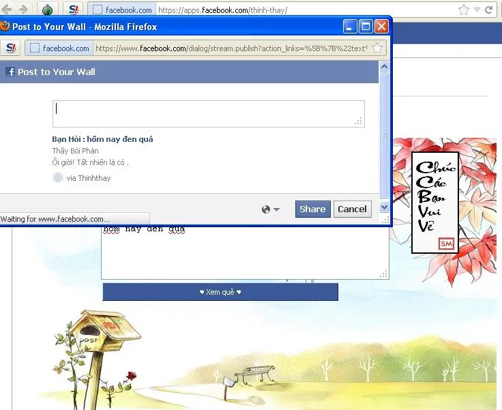Reload the page in main browser

point(488,10)
